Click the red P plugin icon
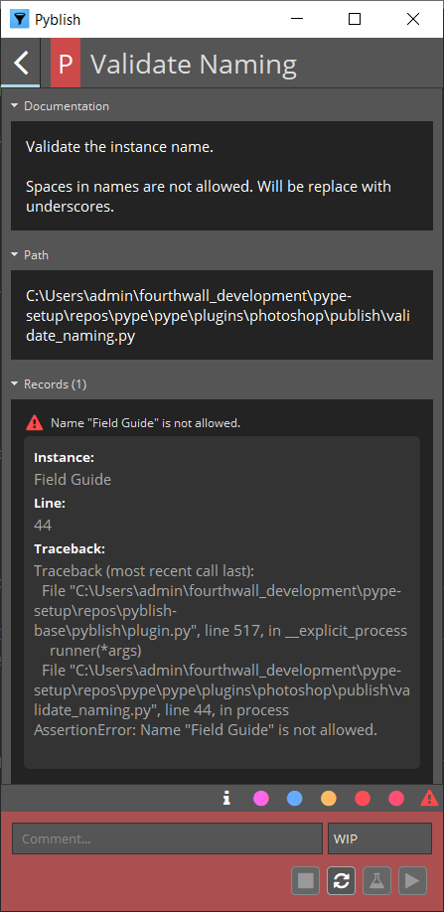The height and width of the screenshot is (912, 444). [66, 64]
